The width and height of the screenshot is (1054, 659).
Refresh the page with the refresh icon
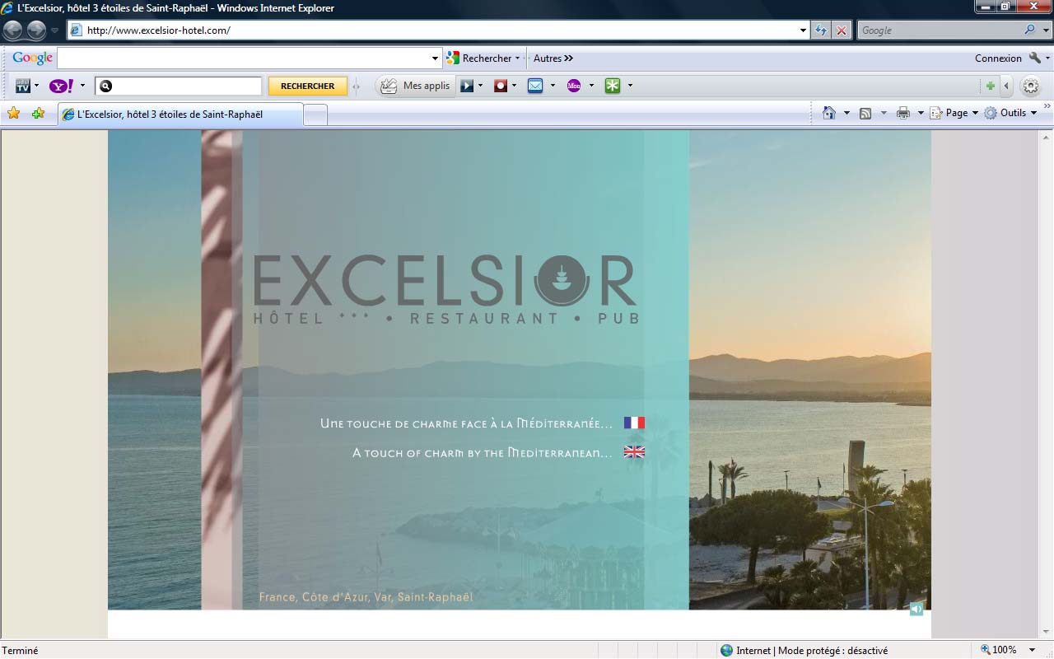click(x=821, y=30)
